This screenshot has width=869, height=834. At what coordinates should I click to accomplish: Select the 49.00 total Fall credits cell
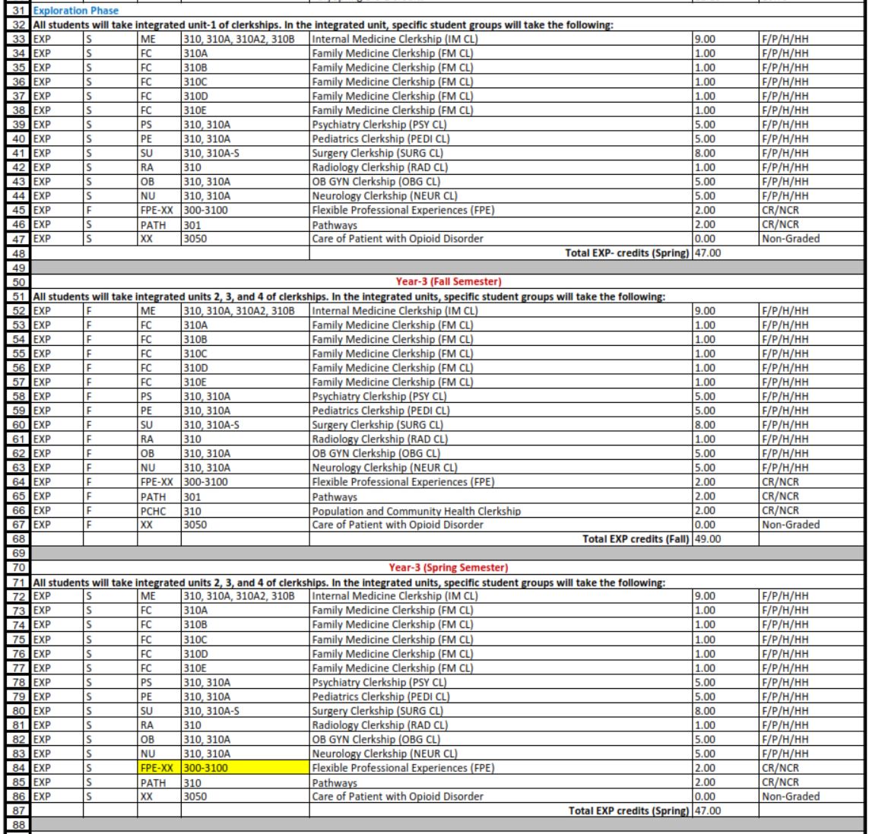[x=724, y=539]
